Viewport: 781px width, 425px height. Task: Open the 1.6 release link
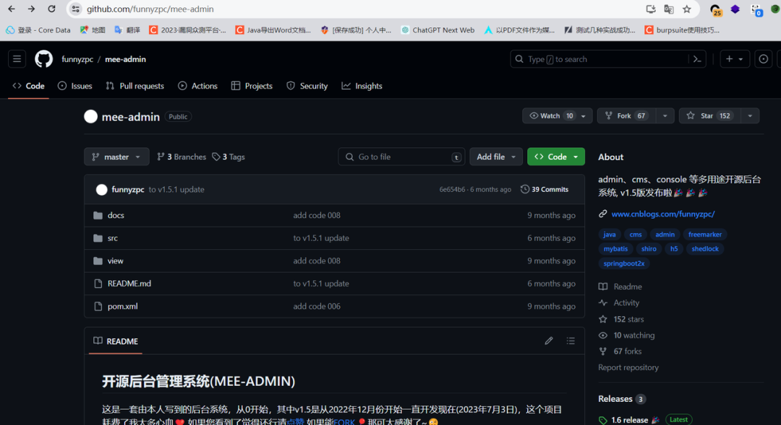[x=630, y=420]
